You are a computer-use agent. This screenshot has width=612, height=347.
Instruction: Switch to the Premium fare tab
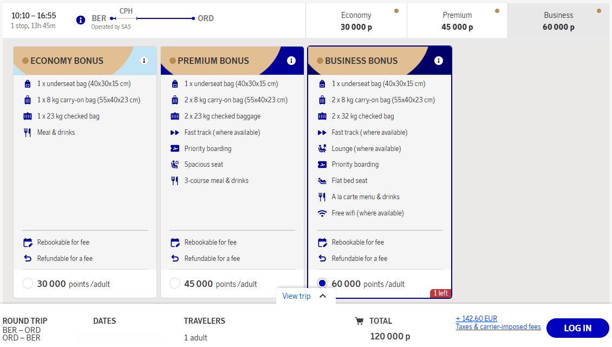click(x=457, y=21)
